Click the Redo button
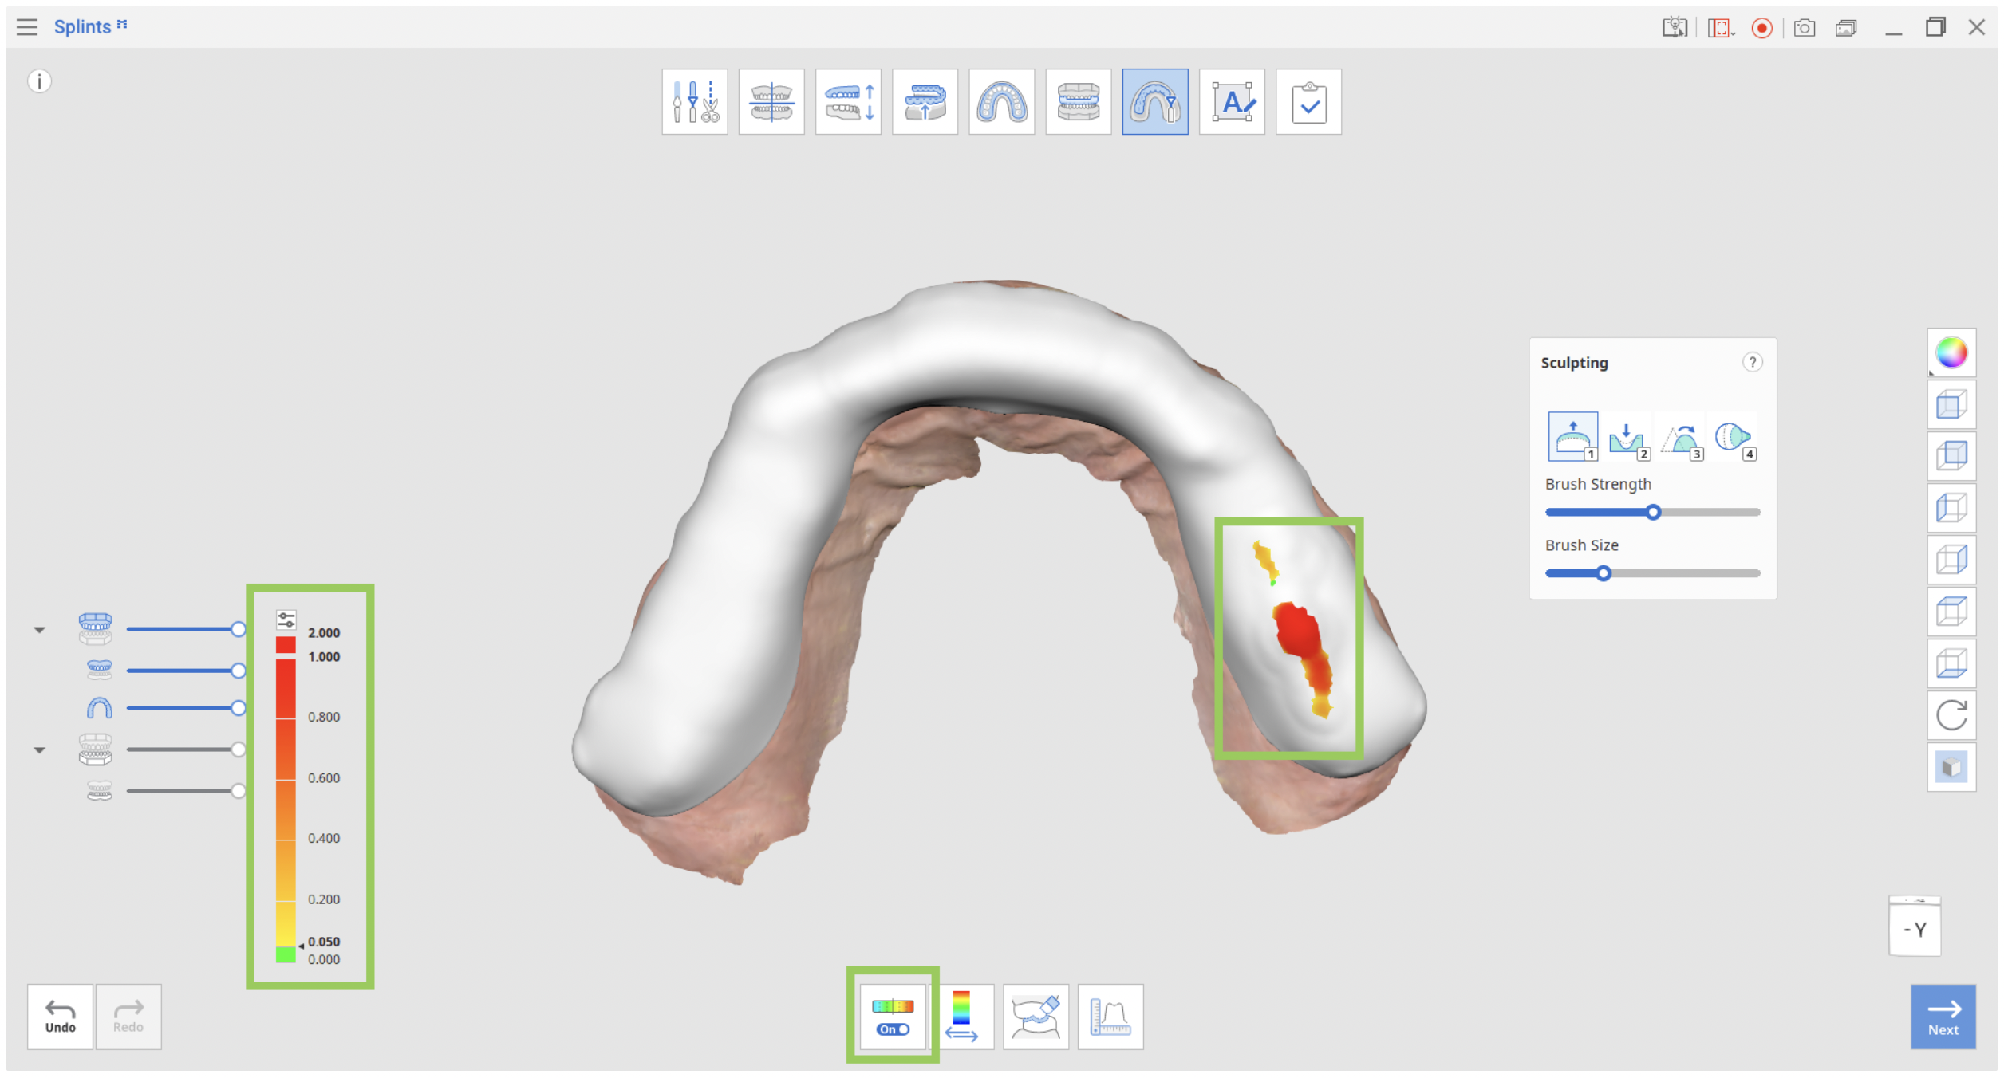Image resolution: width=2004 pixels, height=1078 pixels. pyautogui.click(x=128, y=1017)
